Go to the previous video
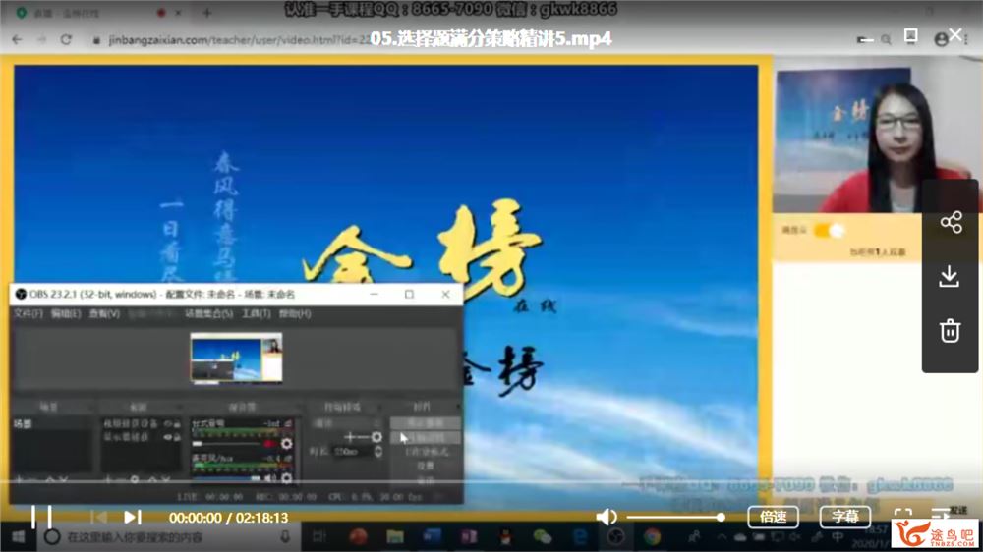 98,518
